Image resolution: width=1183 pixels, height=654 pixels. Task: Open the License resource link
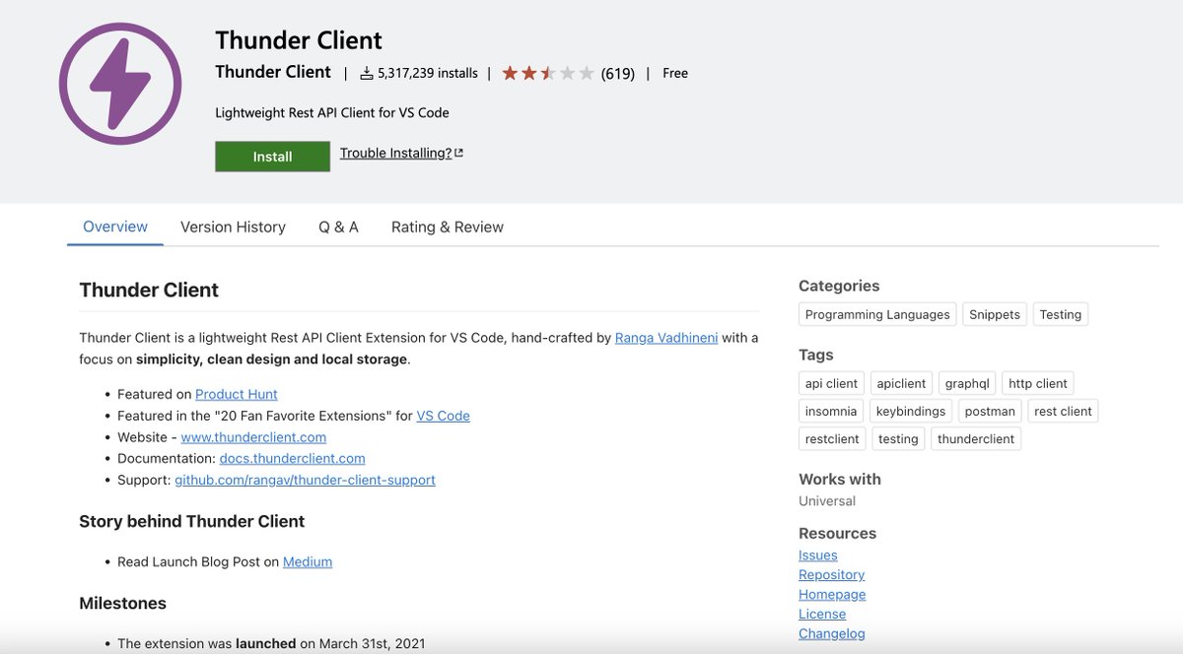(822, 615)
